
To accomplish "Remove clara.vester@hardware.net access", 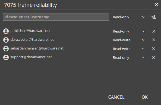I will point(154,40).
